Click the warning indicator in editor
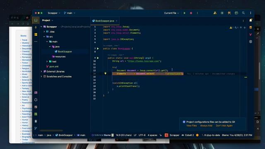Image resolution: width=265 pixels, height=149 pixels. [231, 28]
